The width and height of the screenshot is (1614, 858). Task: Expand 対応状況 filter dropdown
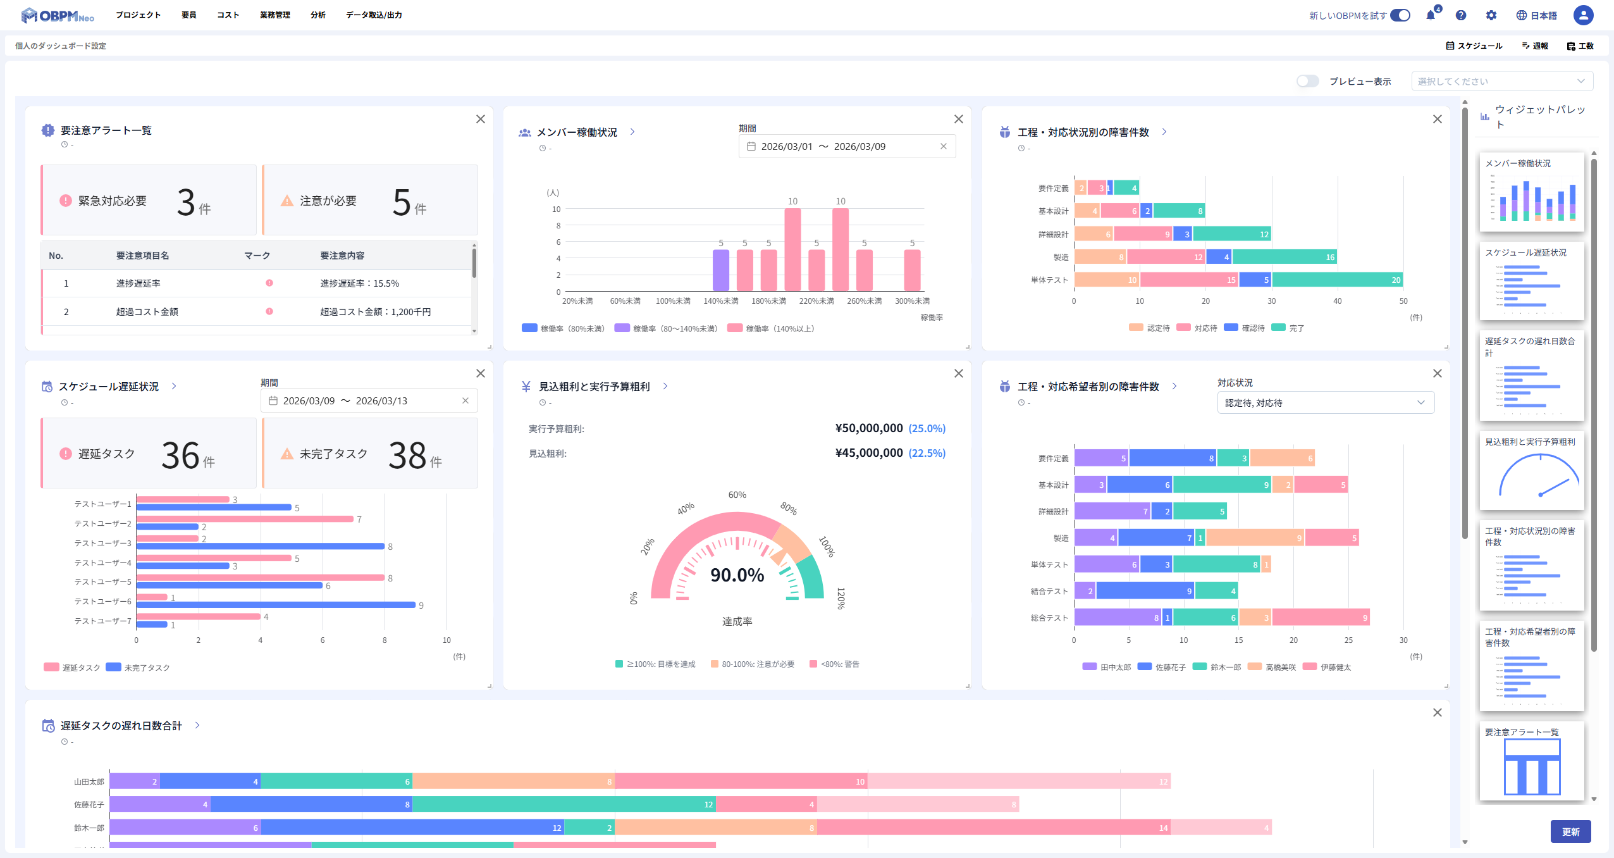click(x=1326, y=402)
